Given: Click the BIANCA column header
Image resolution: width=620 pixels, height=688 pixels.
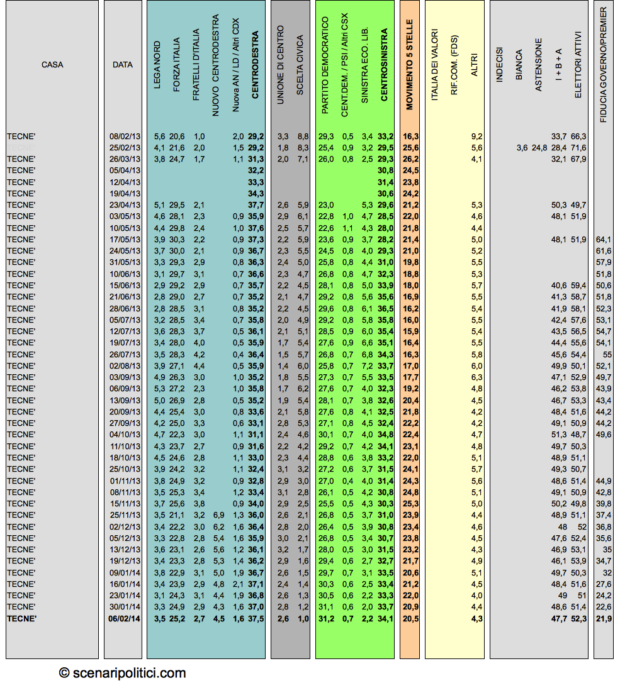Looking at the screenshot, I should [519, 65].
